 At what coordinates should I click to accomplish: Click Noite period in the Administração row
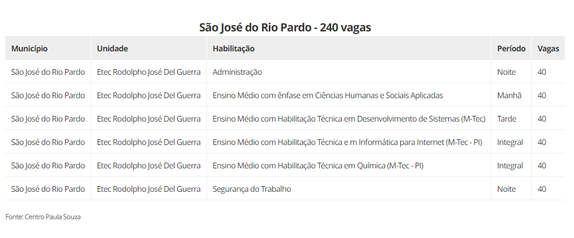click(x=507, y=72)
